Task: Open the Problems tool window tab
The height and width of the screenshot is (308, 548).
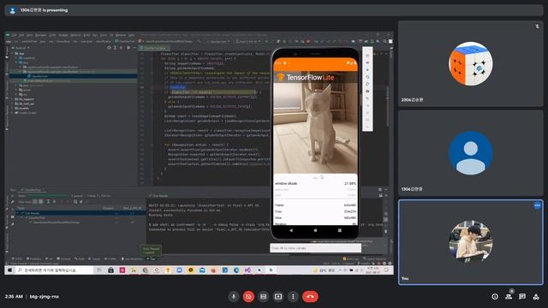Action: click(x=33, y=258)
